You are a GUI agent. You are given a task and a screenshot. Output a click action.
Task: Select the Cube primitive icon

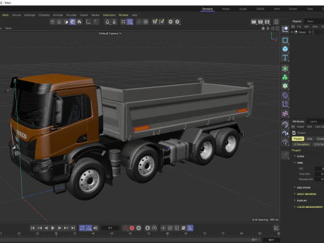[x=285, y=49]
